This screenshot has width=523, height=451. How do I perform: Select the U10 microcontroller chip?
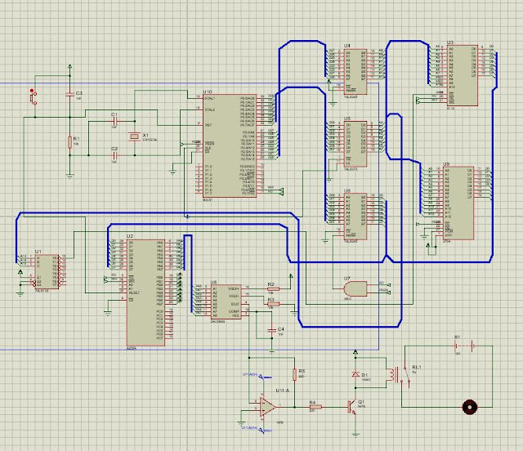pos(230,145)
